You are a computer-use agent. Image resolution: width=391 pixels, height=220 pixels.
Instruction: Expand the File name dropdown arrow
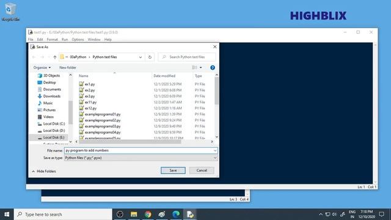215,151
